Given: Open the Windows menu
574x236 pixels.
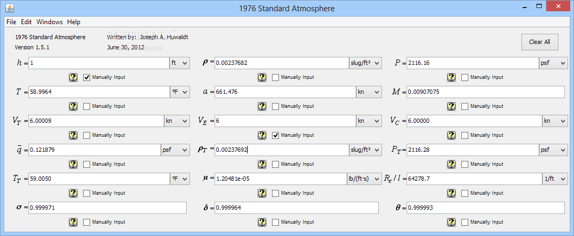Looking at the screenshot, I should 49,22.
